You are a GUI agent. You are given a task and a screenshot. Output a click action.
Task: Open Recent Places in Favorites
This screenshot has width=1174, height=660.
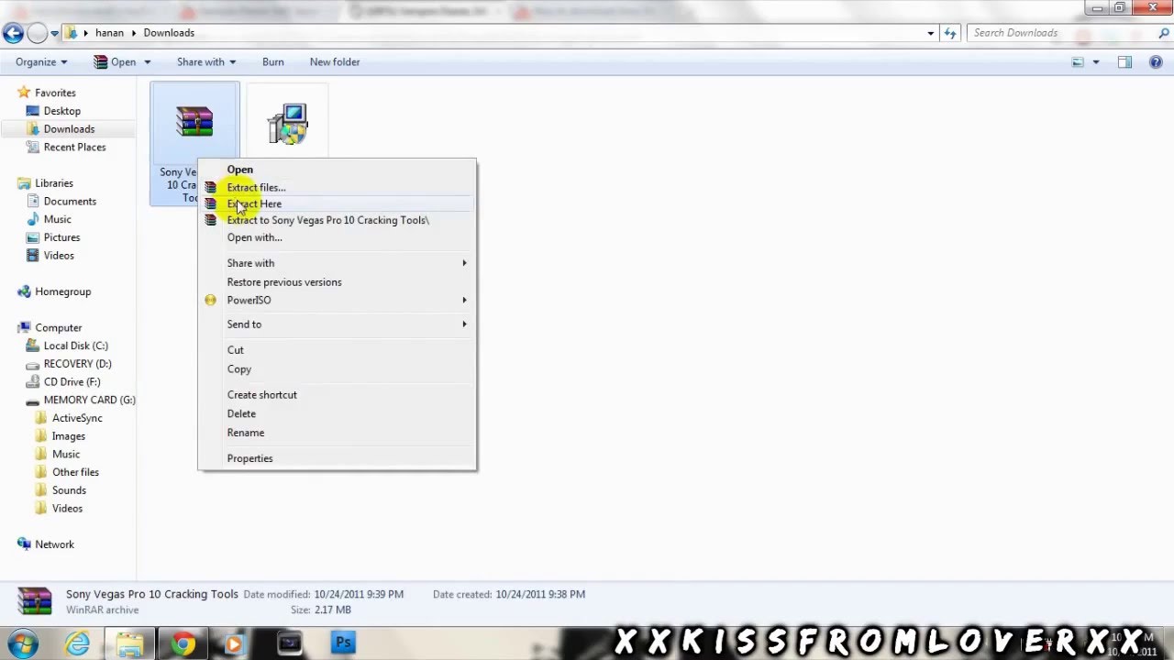point(74,148)
